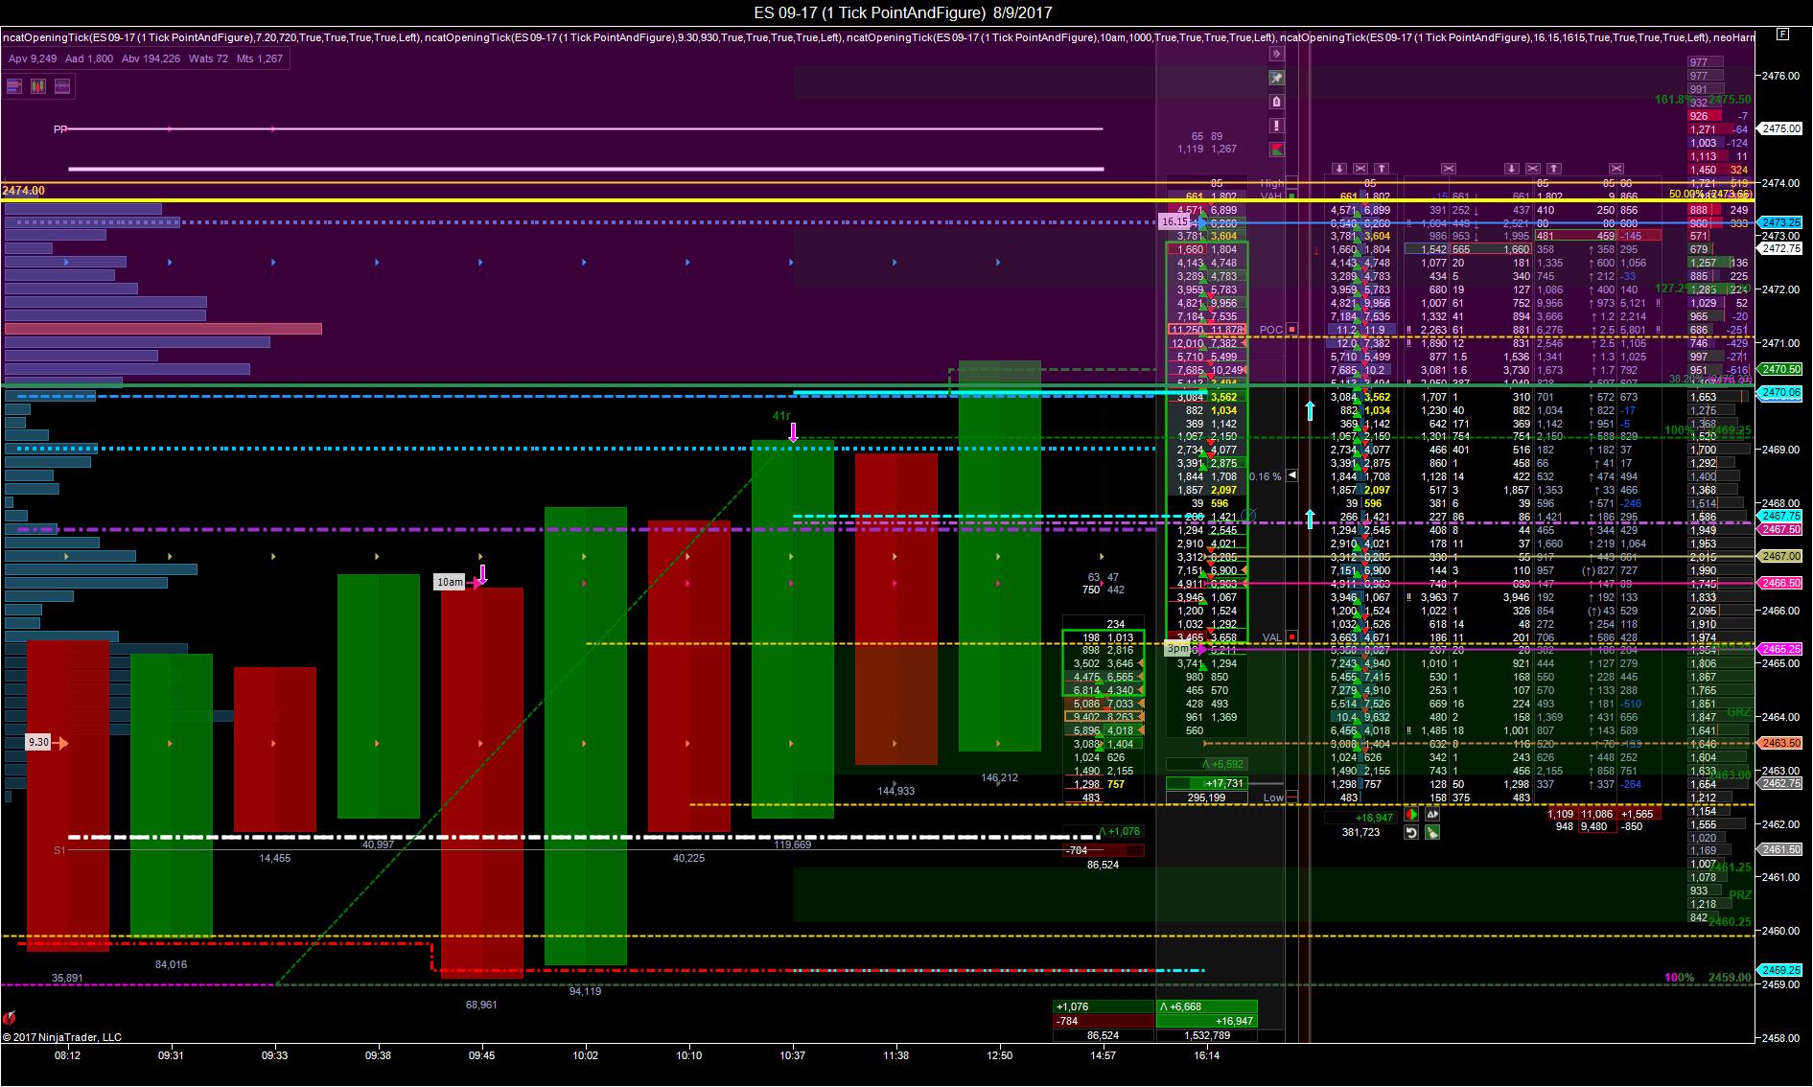Viewport: 1813px width, 1087px height.
Task: Click the 295,199 volume total box
Action: [x=1206, y=798]
